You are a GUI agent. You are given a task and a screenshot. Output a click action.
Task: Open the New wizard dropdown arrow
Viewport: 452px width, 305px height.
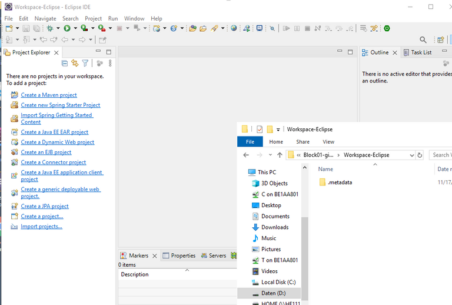pos(17,28)
